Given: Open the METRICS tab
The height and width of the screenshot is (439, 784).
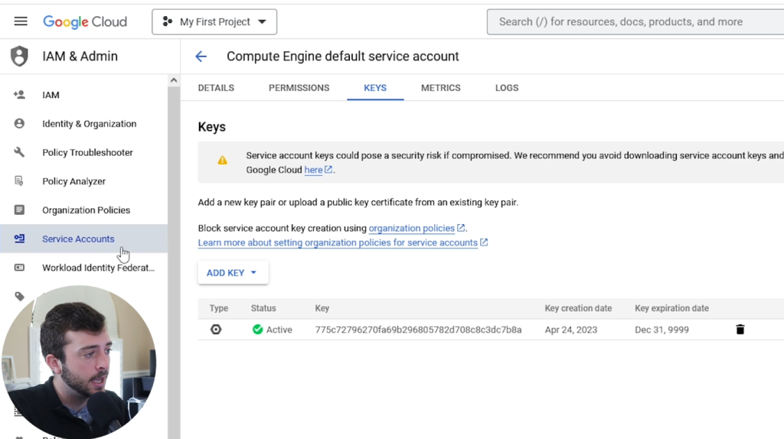Looking at the screenshot, I should tap(440, 88).
